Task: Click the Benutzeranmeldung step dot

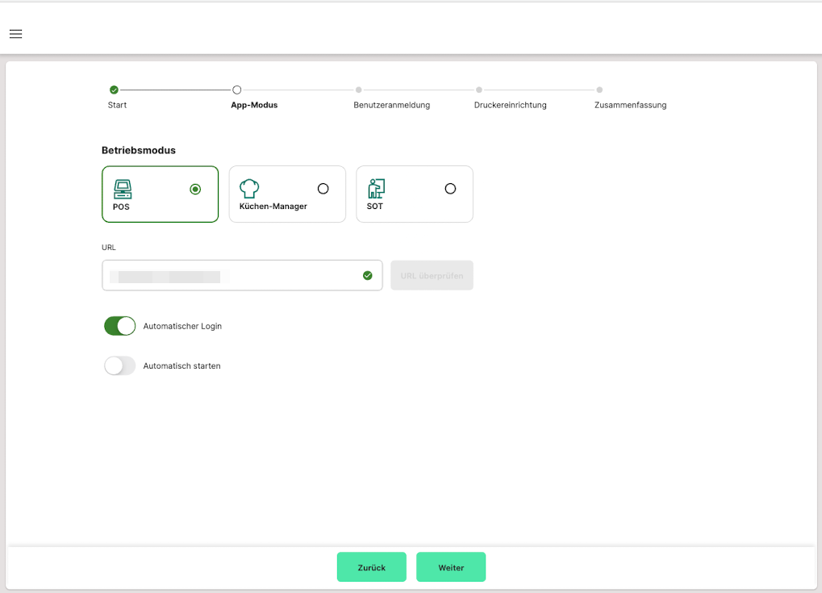Action: pos(358,90)
